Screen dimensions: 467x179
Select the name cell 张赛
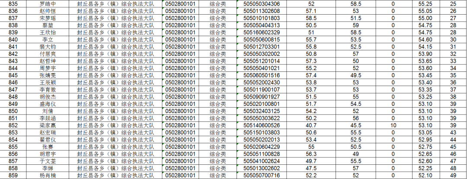coord(48,147)
